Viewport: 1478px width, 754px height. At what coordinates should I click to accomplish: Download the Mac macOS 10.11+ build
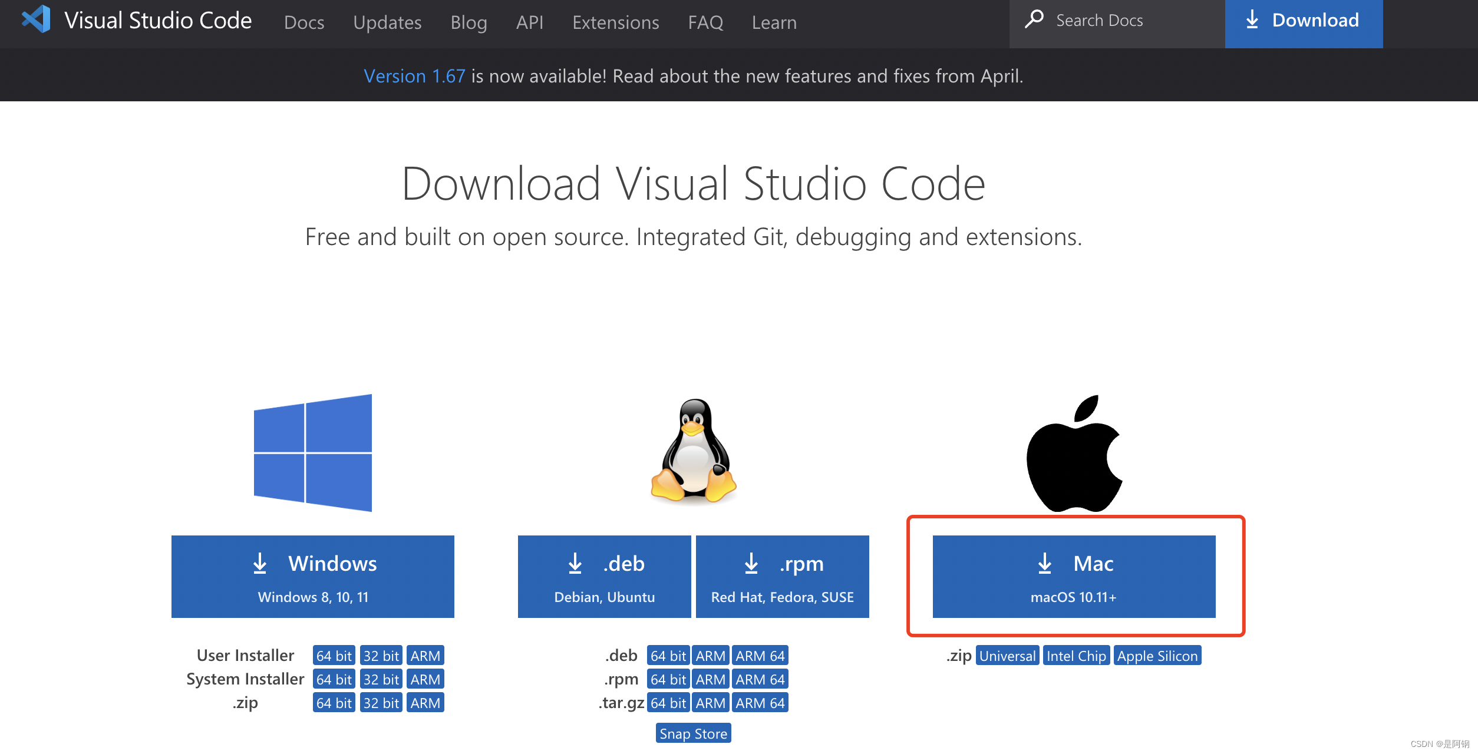click(x=1074, y=577)
